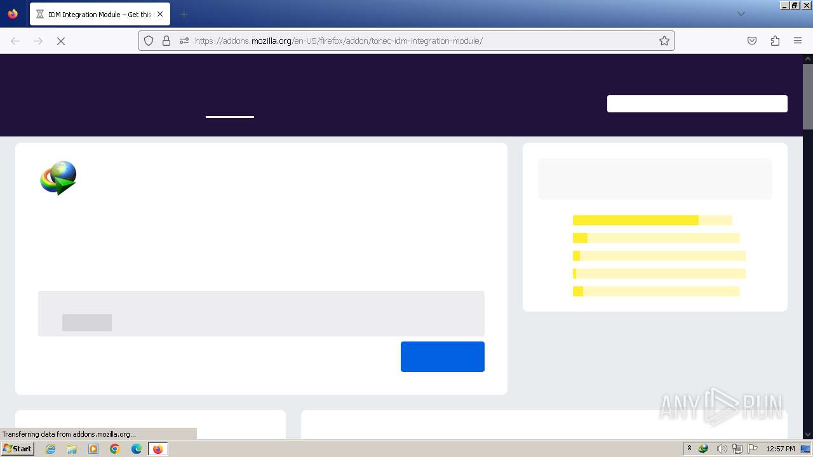This screenshot has width=813, height=457.
Task: Click the 12:57 PM clock
Action: tap(781, 449)
